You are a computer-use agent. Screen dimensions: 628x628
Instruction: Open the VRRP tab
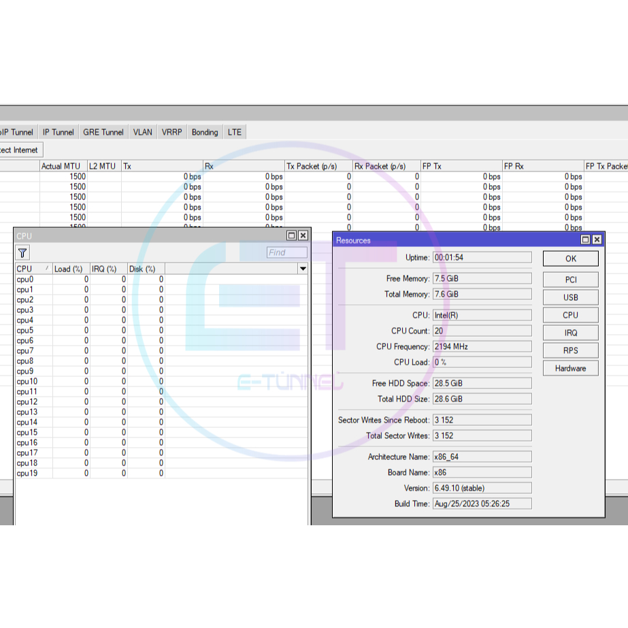click(x=172, y=132)
